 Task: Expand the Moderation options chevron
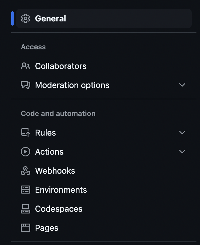[x=182, y=85]
